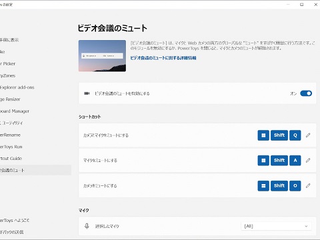
Task: Click the マイクをミュートにする label
Action: pyautogui.click(x=100, y=161)
